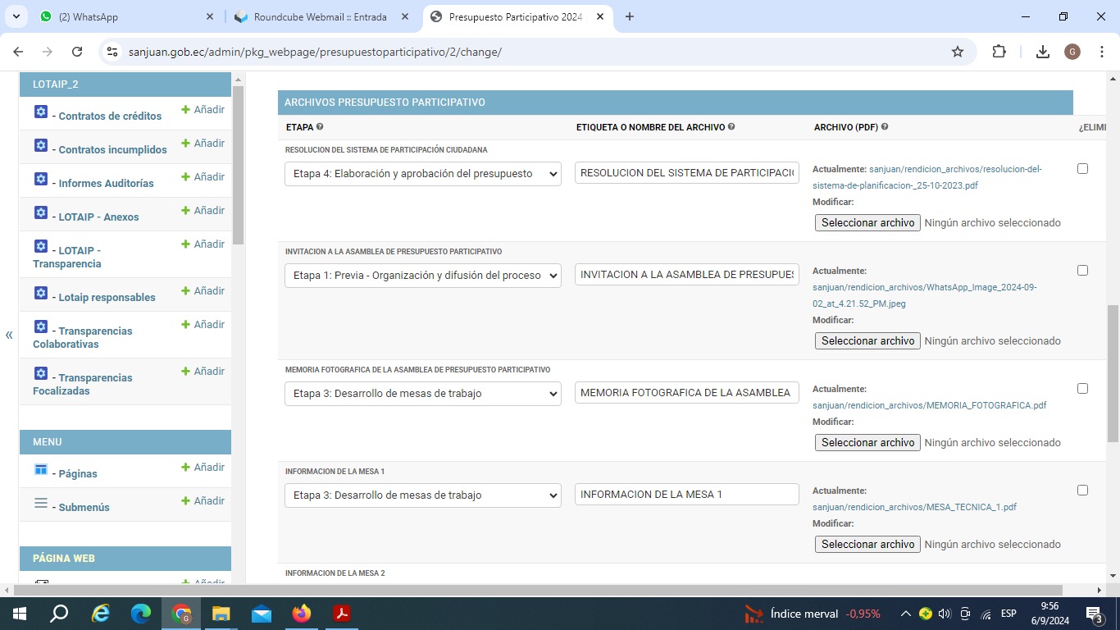Click help icon beside ARCHIVO (PDF) header
Screen dimensions: 1120x630
coord(885,127)
